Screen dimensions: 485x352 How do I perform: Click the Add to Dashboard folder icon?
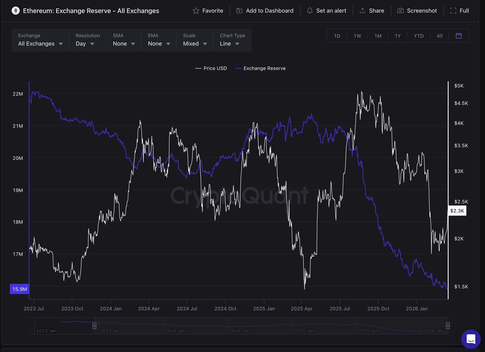coord(240,11)
